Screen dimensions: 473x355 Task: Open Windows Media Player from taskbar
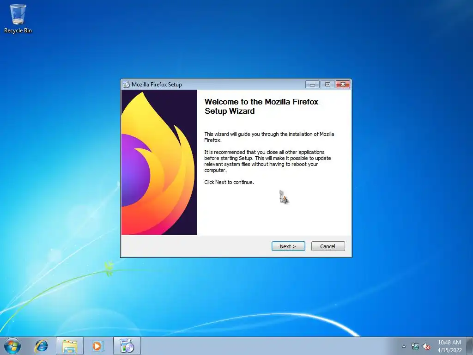pyautogui.click(x=97, y=346)
